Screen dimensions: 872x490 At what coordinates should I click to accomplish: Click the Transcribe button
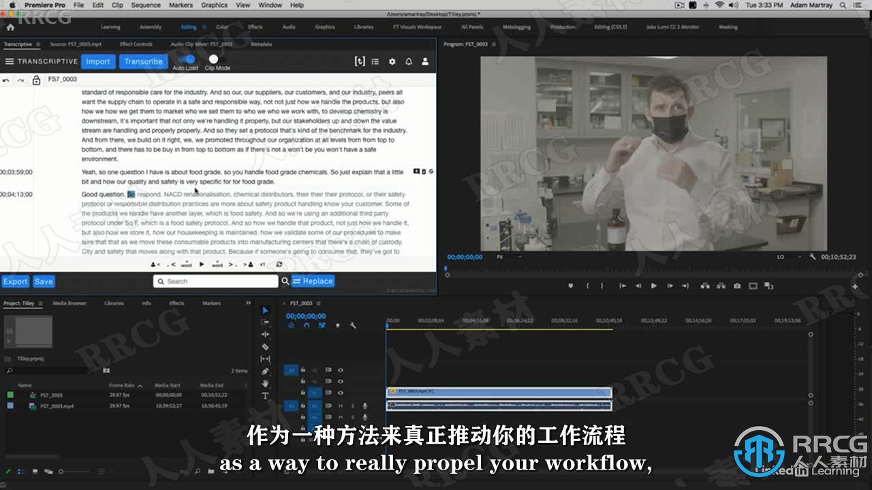(143, 61)
